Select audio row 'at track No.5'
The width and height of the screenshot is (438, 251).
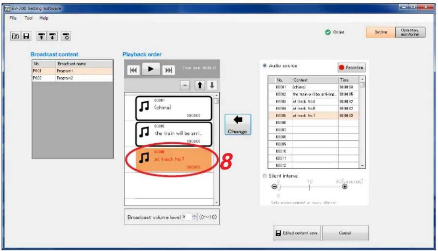pos(313,109)
